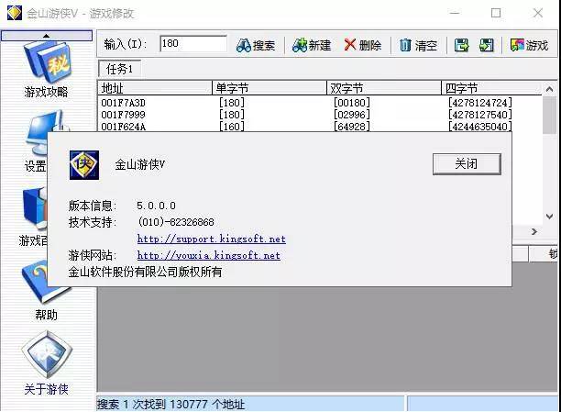The width and height of the screenshot is (561, 412).
Task: Click the 删除 red X button
Action: 362,46
